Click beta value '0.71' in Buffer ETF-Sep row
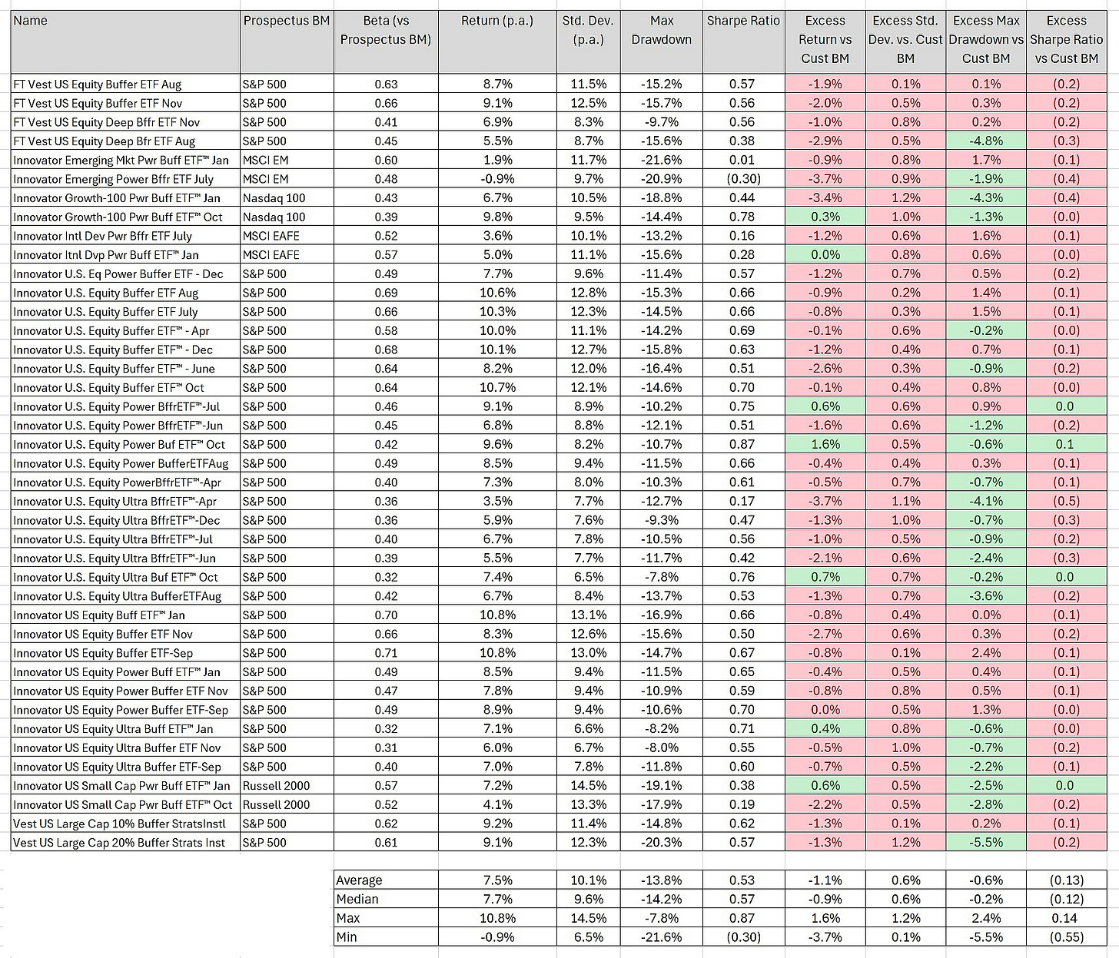 click(x=386, y=652)
